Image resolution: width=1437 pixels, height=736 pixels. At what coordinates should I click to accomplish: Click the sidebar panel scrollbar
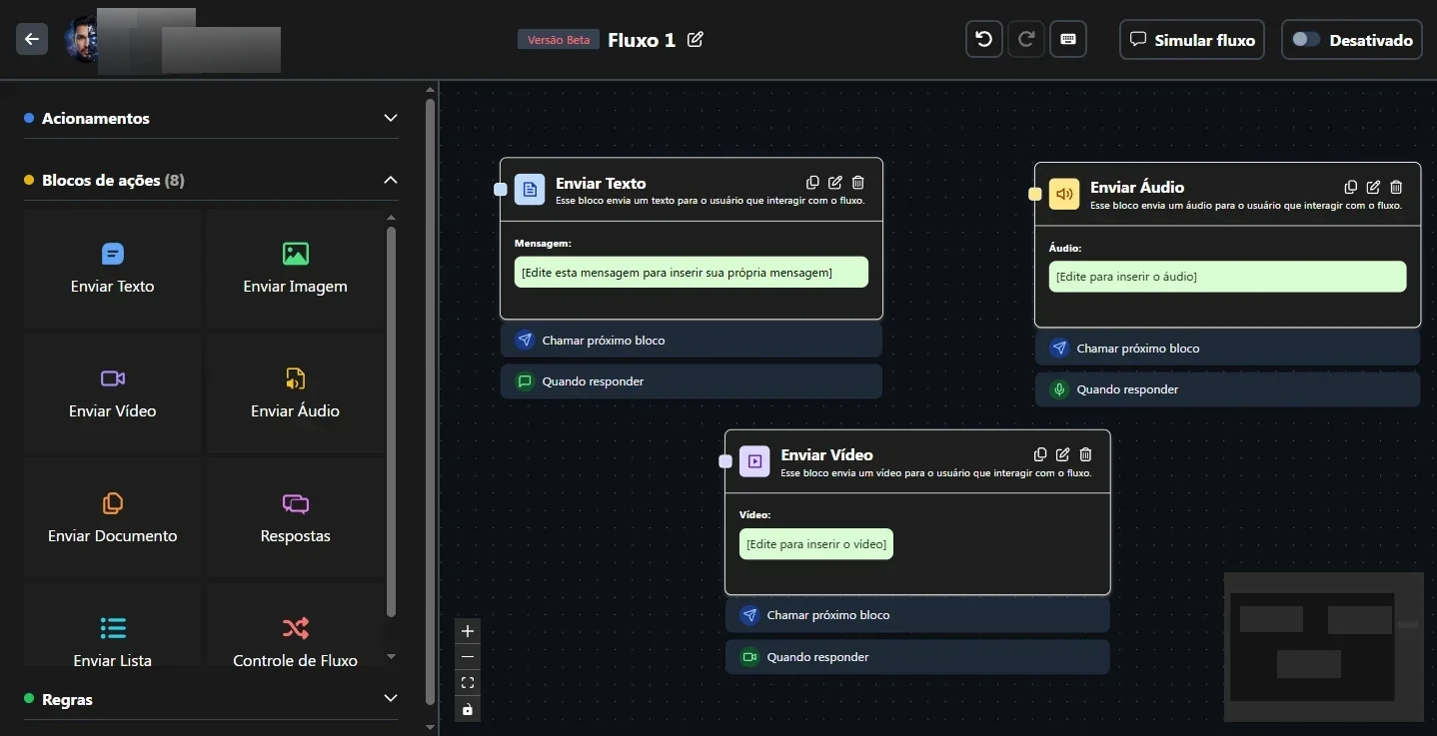[x=430, y=399]
